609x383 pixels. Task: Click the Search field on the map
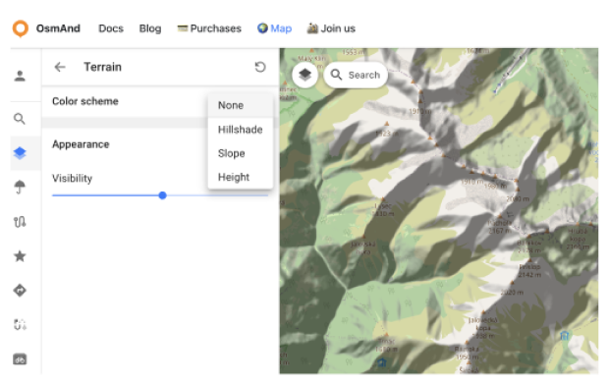point(356,75)
